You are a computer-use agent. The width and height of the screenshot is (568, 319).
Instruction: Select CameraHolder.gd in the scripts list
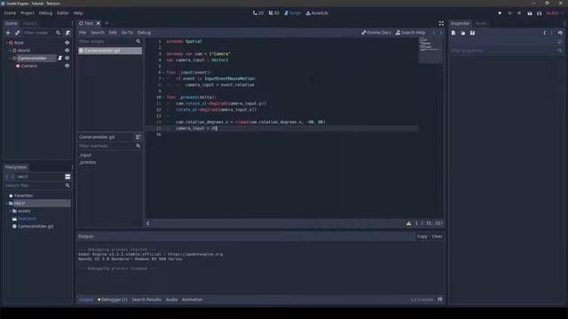click(110, 51)
